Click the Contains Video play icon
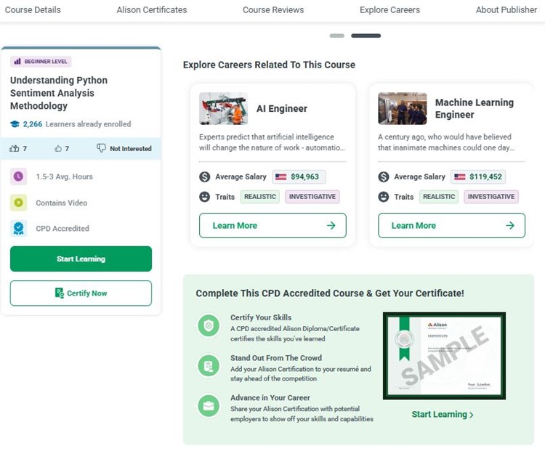This screenshot has width=545, height=451. (x=18, y=203)
